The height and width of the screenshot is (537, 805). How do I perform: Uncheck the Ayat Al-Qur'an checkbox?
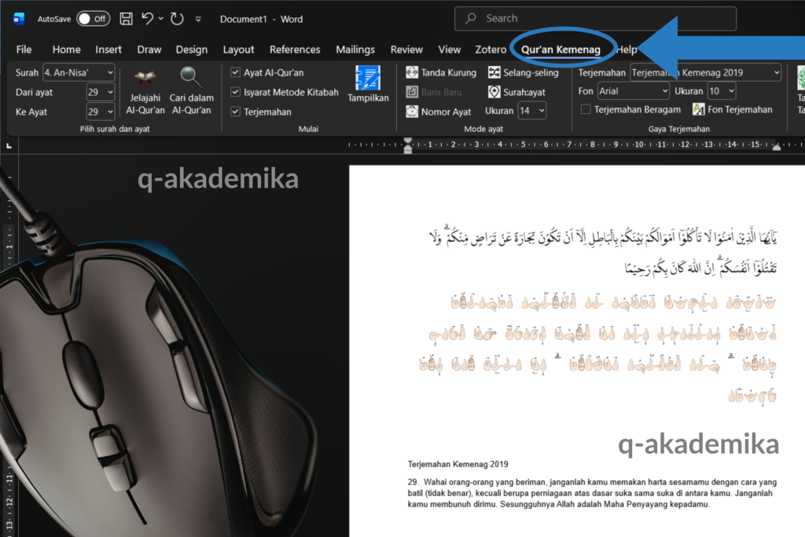(236, 72)
